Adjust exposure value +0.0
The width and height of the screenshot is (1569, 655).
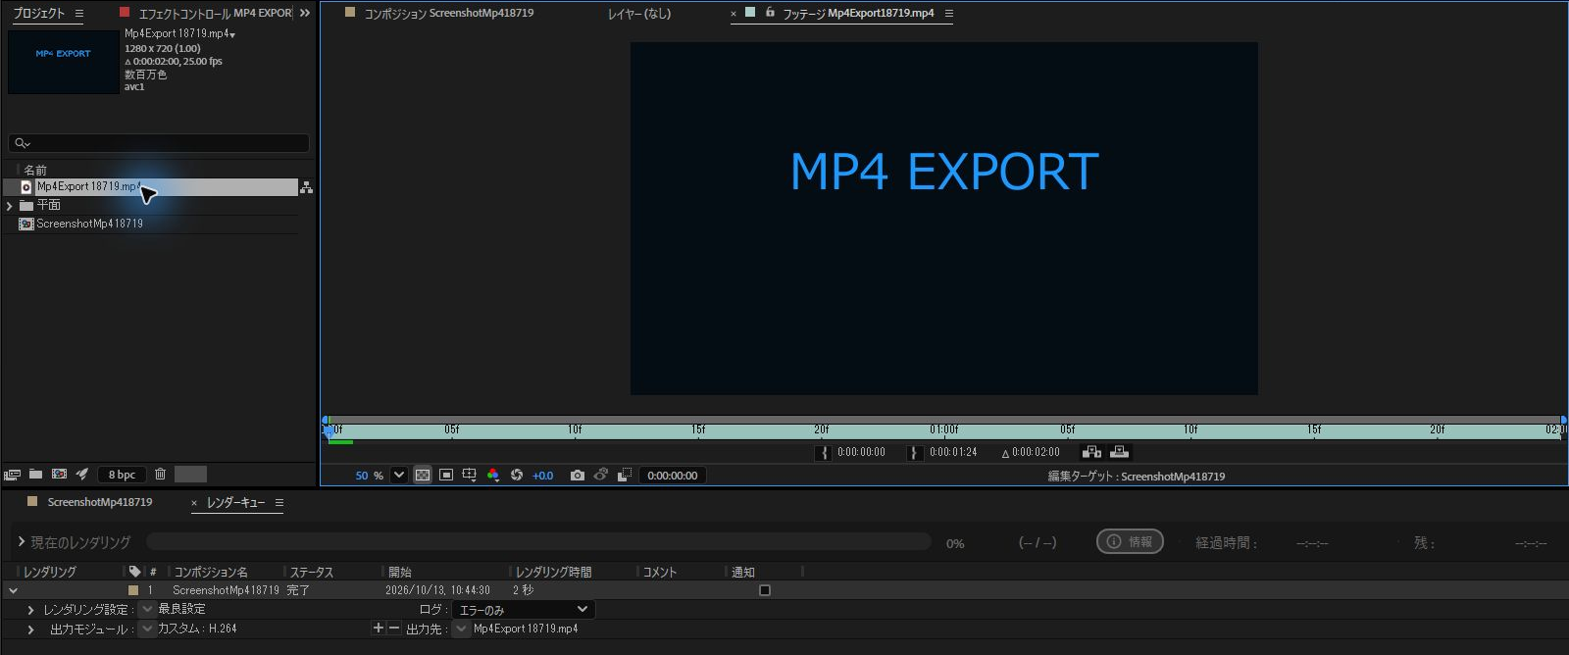[x=543, y=476]
